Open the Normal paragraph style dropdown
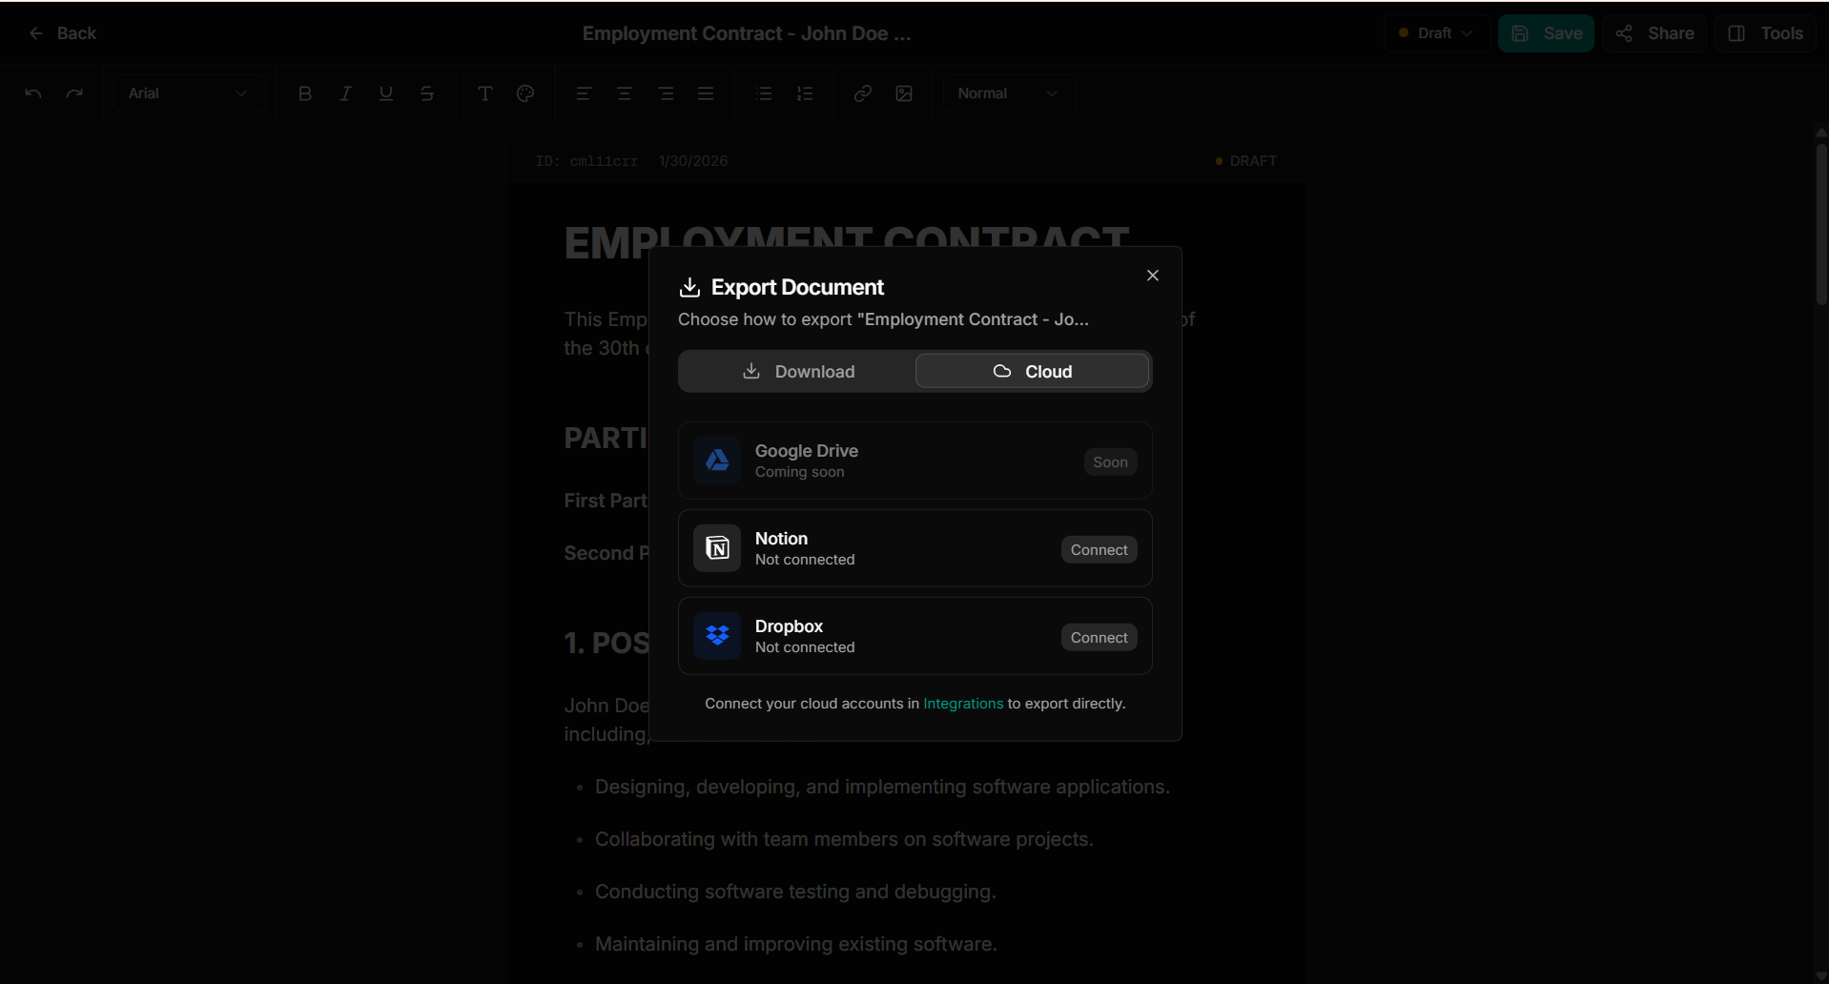The height and width of the screenshot is (984, 1829). pyautogui.click(x=1009, y=93)
